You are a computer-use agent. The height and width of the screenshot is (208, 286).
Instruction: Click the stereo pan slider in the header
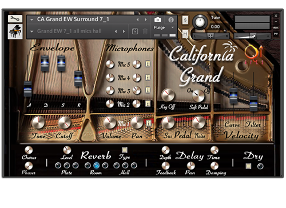pyautogui.click(x=210, y=36)
